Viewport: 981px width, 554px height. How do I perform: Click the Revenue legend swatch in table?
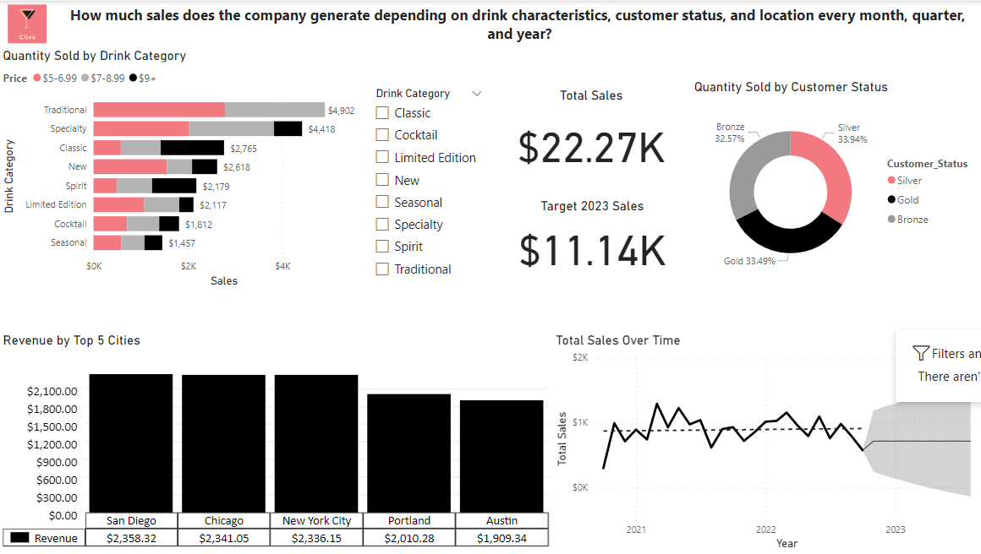20,538
